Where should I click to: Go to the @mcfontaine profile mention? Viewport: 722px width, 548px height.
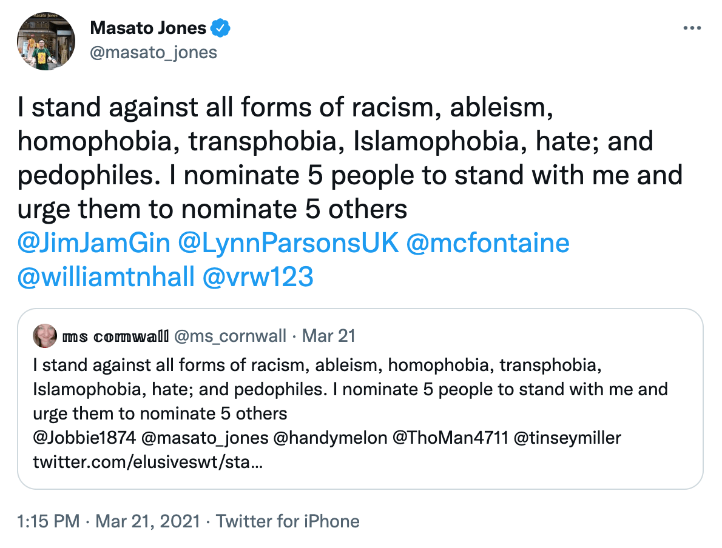[x=488, y=243]
